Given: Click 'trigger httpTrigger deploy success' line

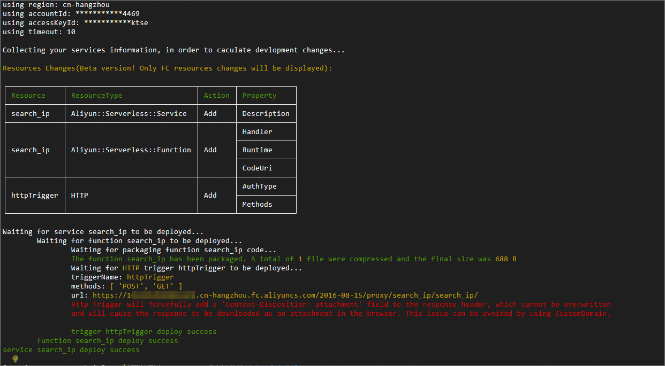Looking at the screenshot, I should [x=144, y=332].
